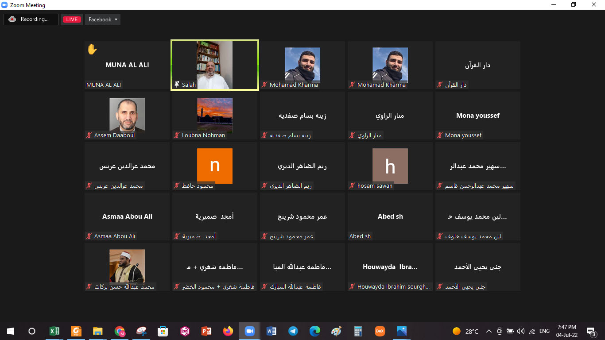Select Salah's active speaker video tile
Screen dimensions: 605x340
coord(215,65)
